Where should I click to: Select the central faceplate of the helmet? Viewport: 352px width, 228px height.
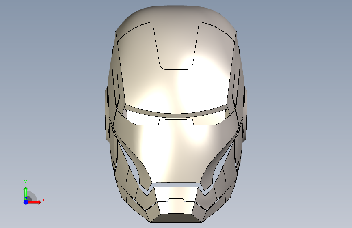coord(175,151)
